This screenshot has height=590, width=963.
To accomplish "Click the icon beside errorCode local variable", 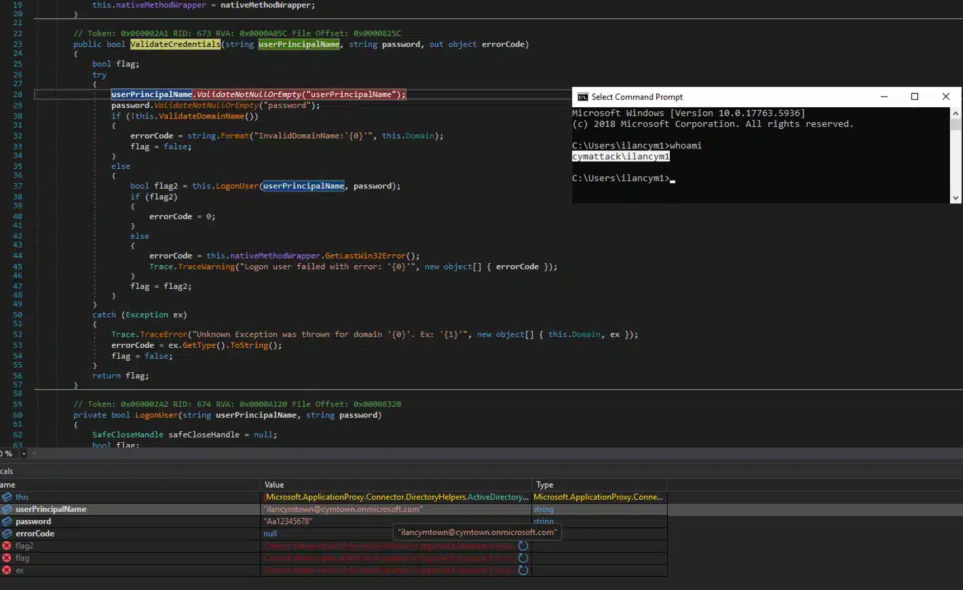I will (7, 534).
